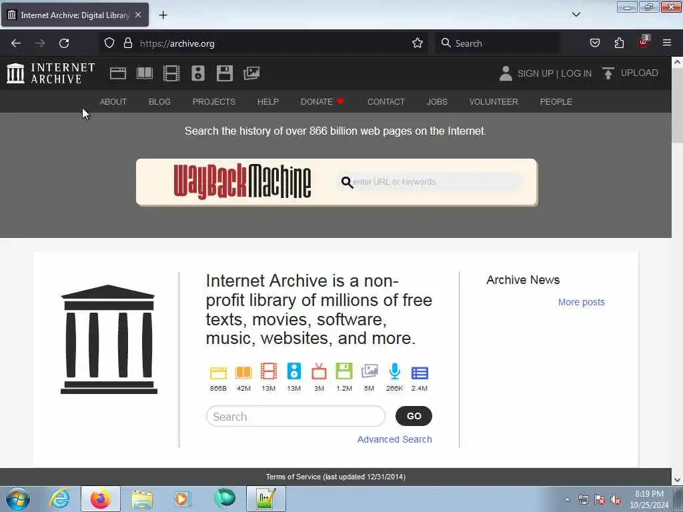
Task: Open the blue collections list icon 2.4M
Action: (x=420, y=373)
